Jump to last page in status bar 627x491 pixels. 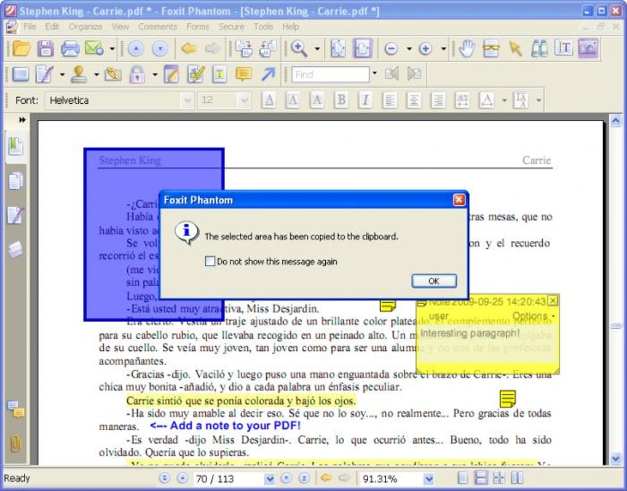[304, 478]
